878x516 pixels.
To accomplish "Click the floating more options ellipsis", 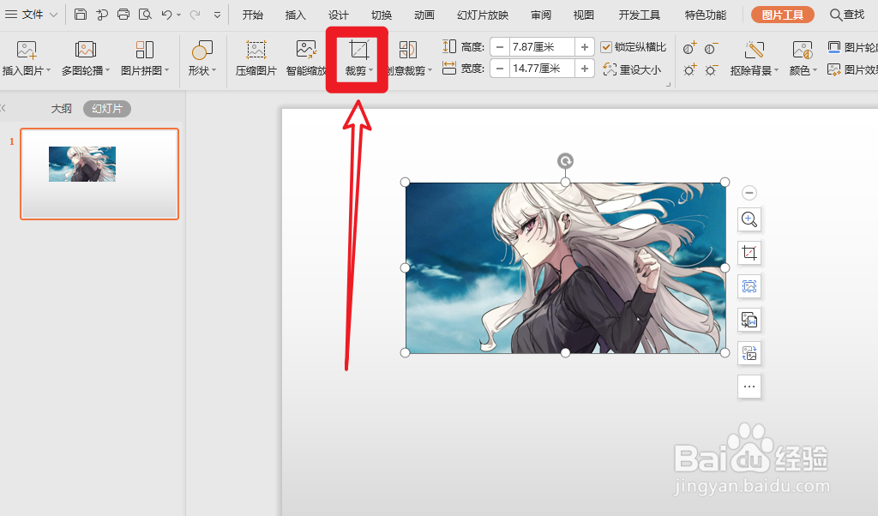I will click(749, 387).
